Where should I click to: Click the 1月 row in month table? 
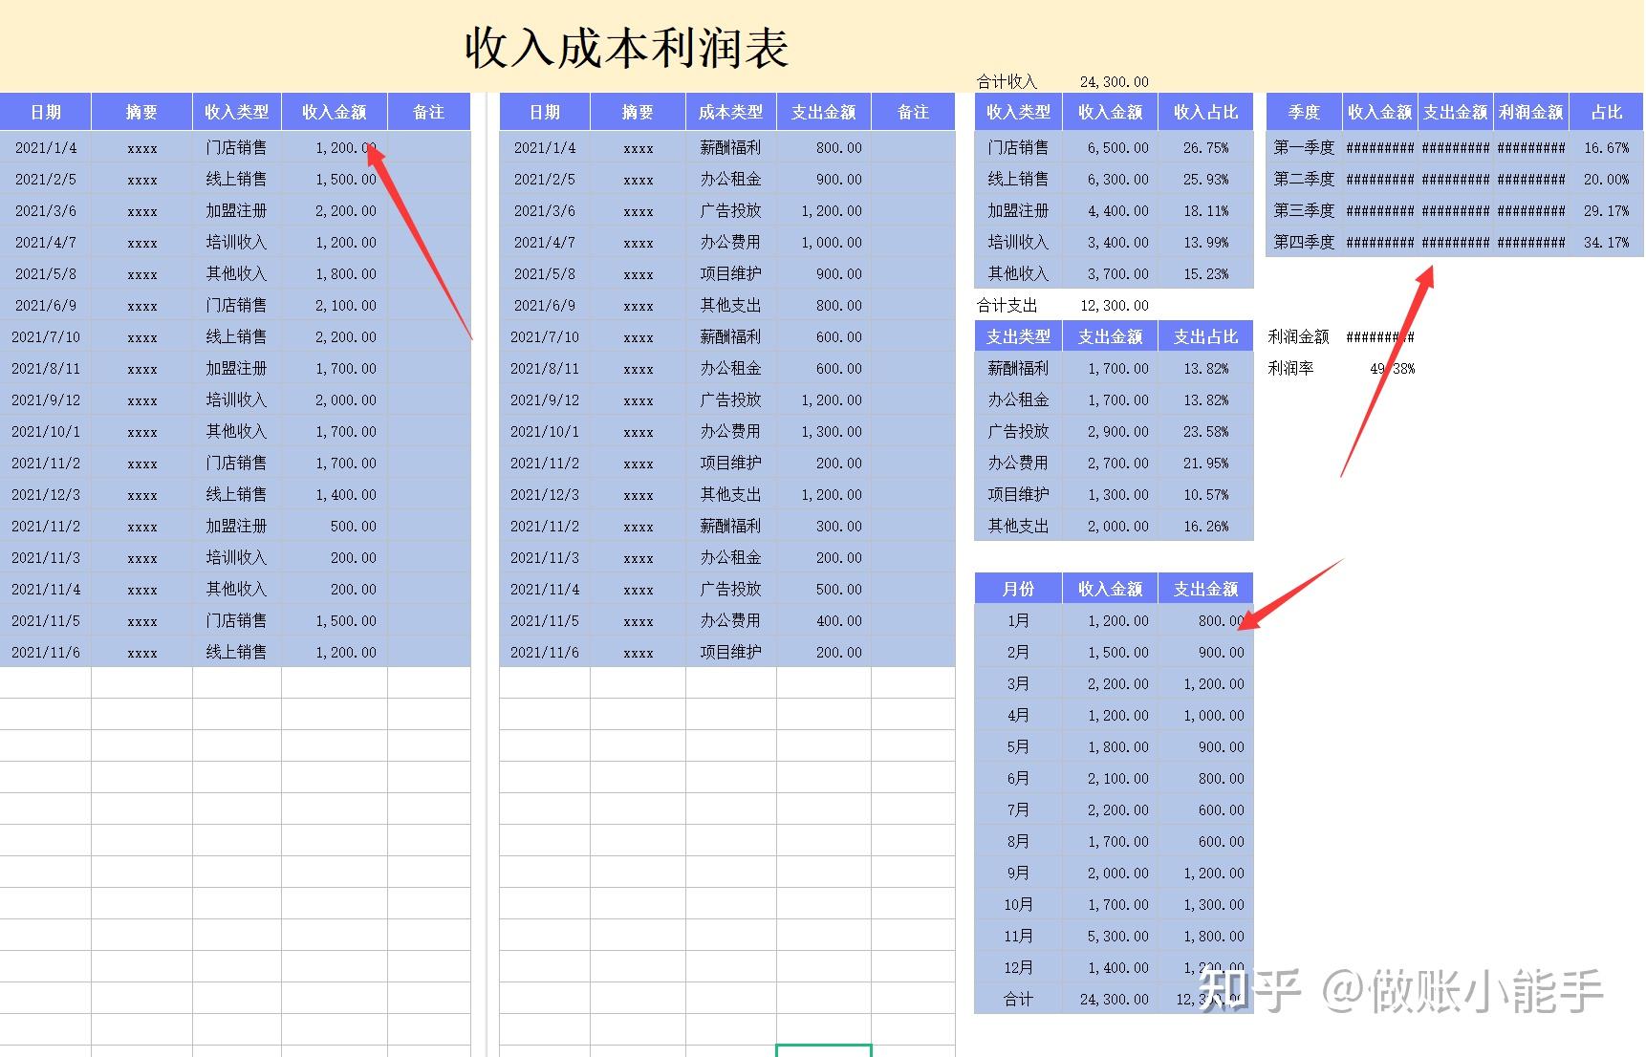tap(1018, 620)
